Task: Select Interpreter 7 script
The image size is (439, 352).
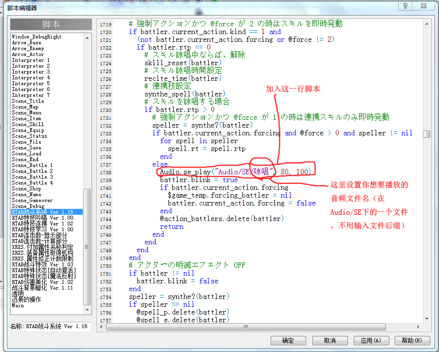Action: tap(31, 95)
